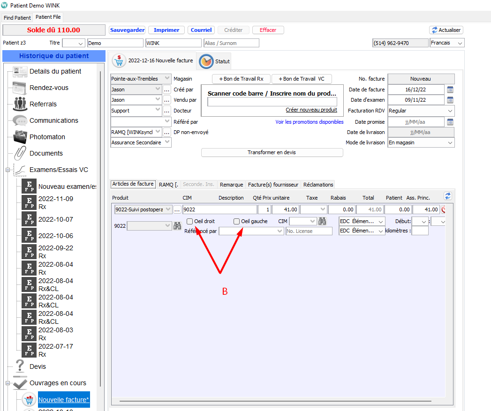
Task: Switch to the Remarque tab
Action: pyautogui.click(x=231, y=185)
